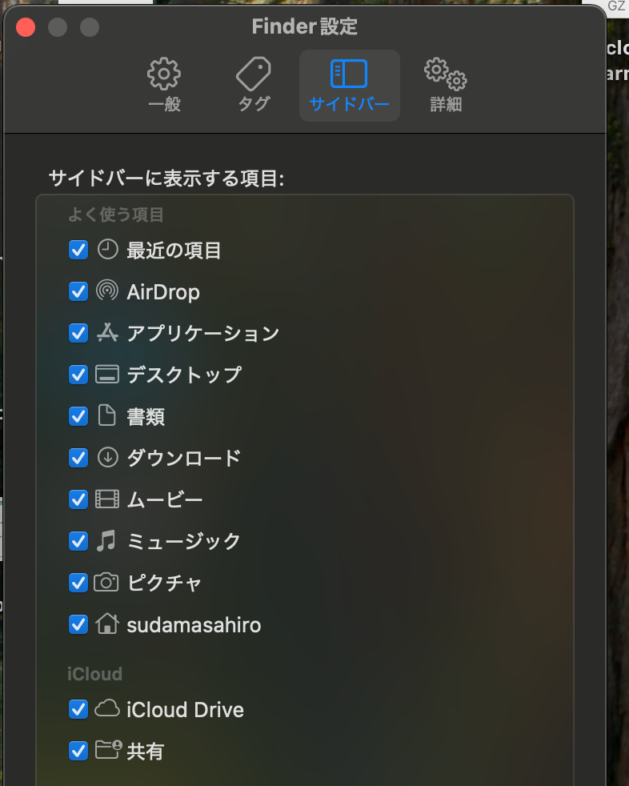Click the ダウンロード label
The height and width of the screenshot is (786, 629).
pos(184,458)
